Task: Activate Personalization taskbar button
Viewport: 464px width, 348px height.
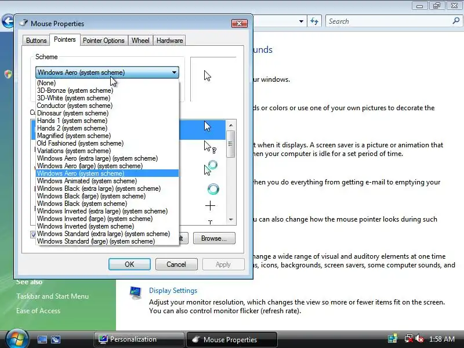Action: coord(139,339)
